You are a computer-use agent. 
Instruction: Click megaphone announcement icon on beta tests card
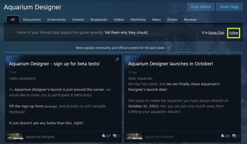(9, 59)
